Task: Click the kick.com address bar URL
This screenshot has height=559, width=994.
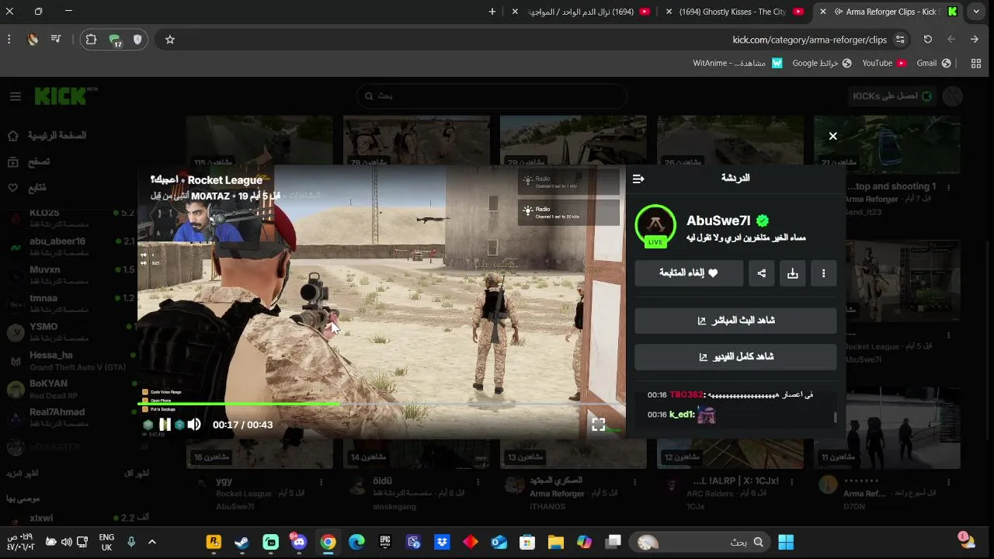Action: click(x=809, y=40)
